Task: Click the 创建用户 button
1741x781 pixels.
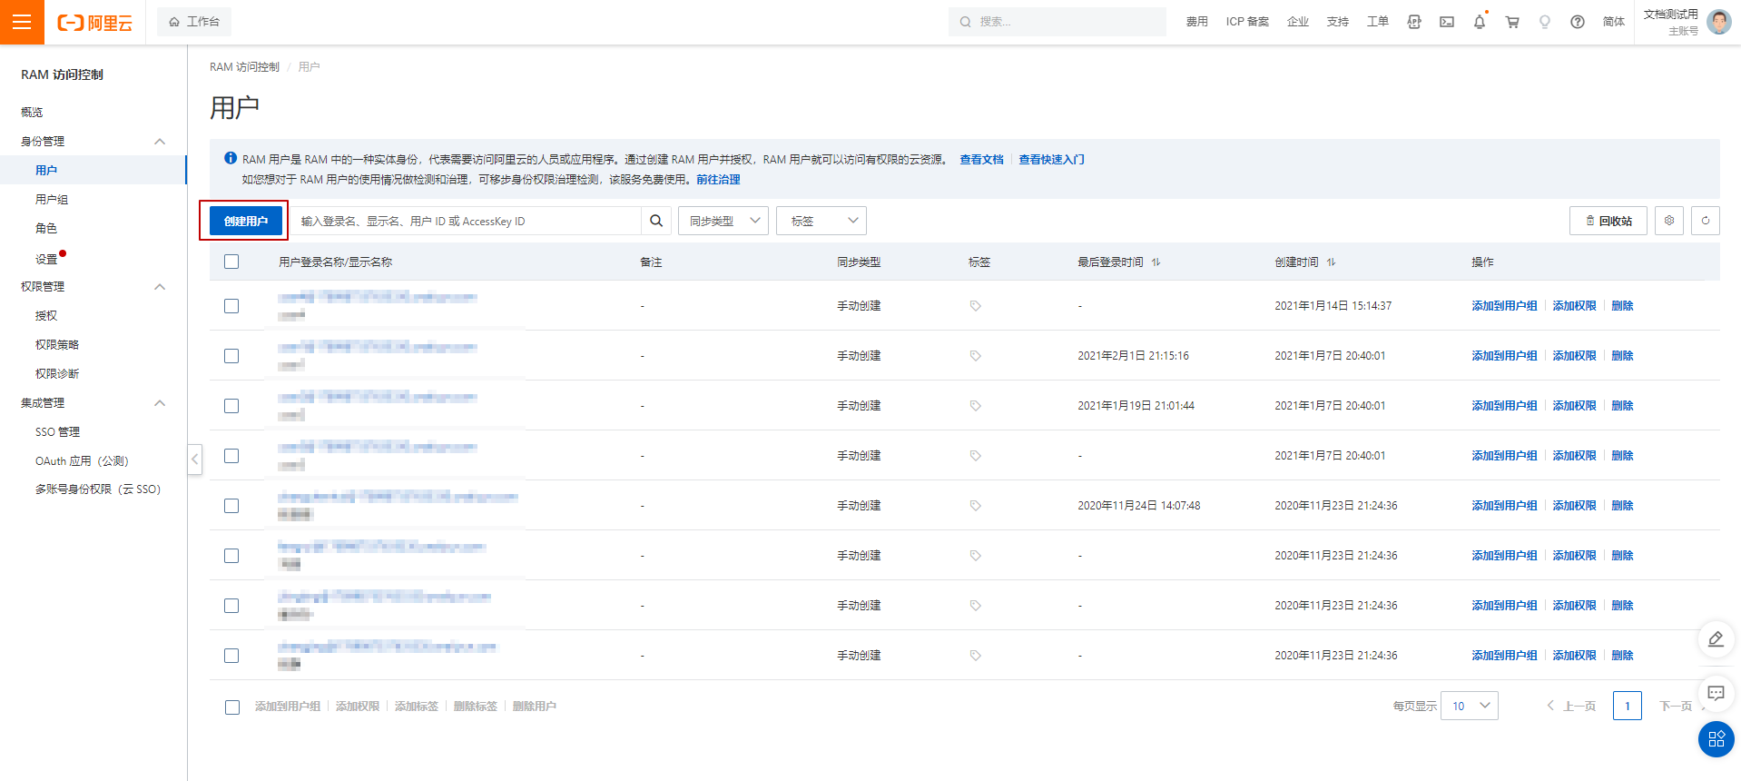Action: tap(246, 221)
